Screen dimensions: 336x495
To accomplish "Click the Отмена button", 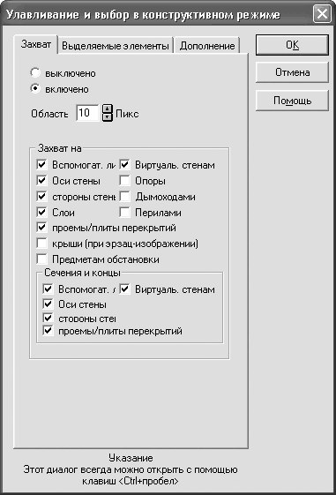I will 292,72.
